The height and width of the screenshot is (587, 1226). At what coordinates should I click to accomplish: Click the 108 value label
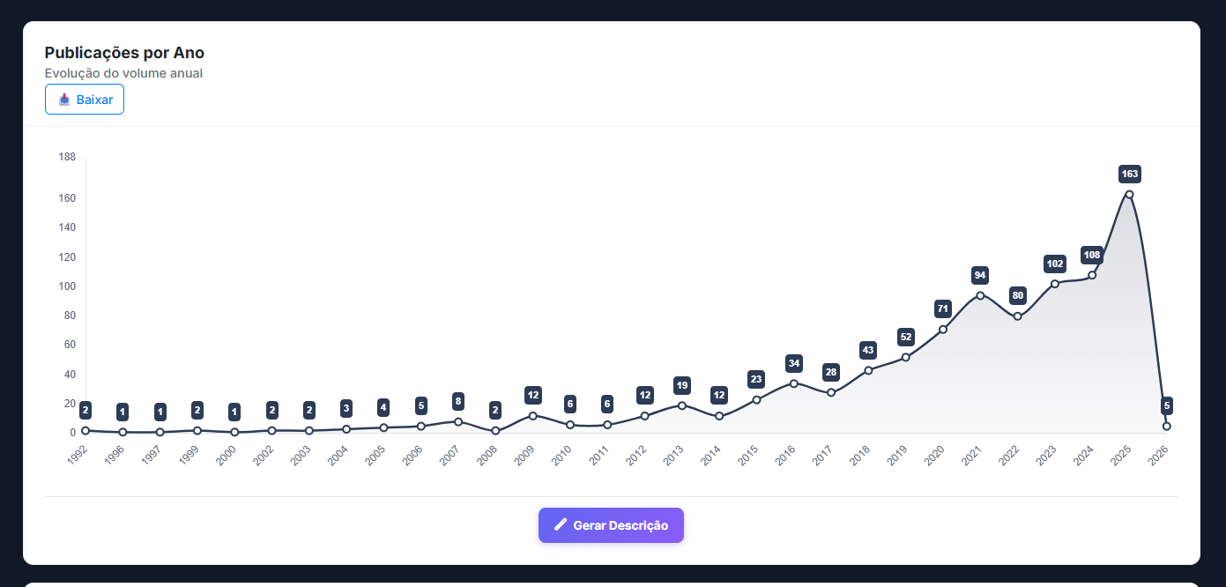(1092, 256)
